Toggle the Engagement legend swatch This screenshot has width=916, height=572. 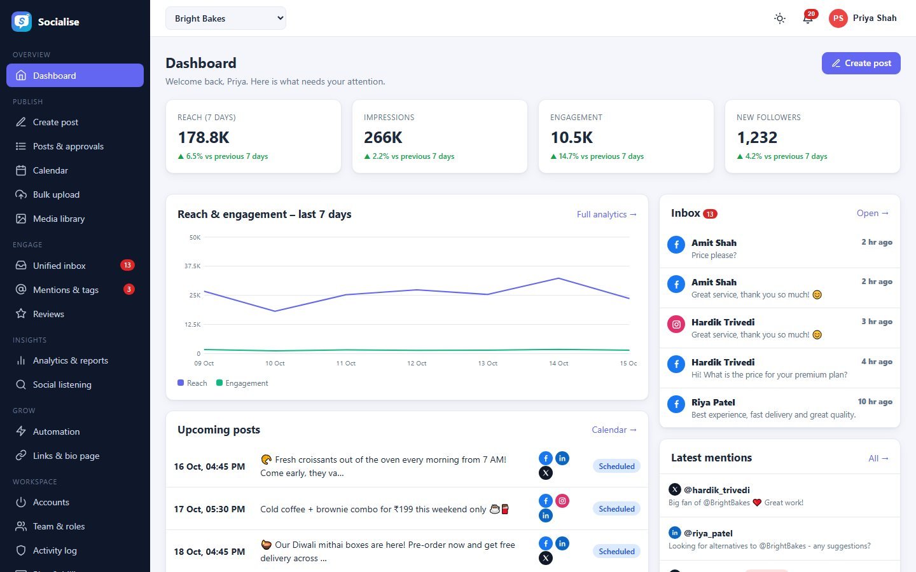pos(219,383)
